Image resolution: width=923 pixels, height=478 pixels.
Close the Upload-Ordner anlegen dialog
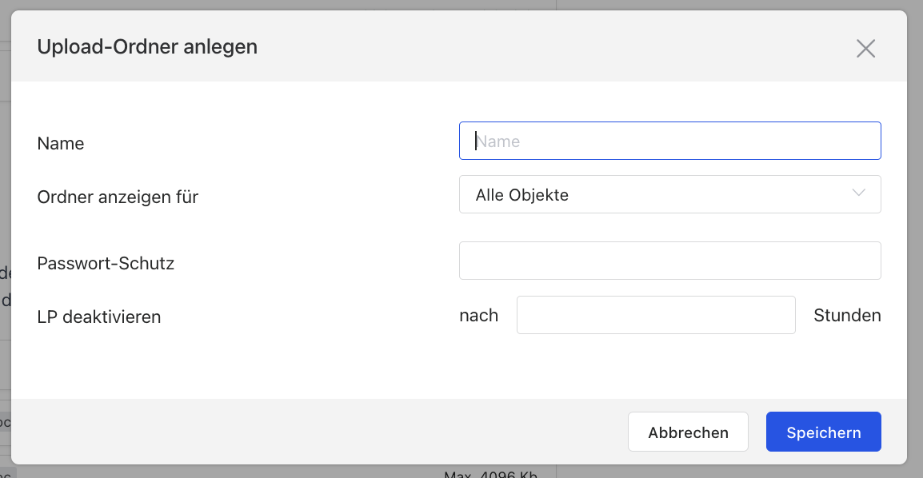(865, 49)
